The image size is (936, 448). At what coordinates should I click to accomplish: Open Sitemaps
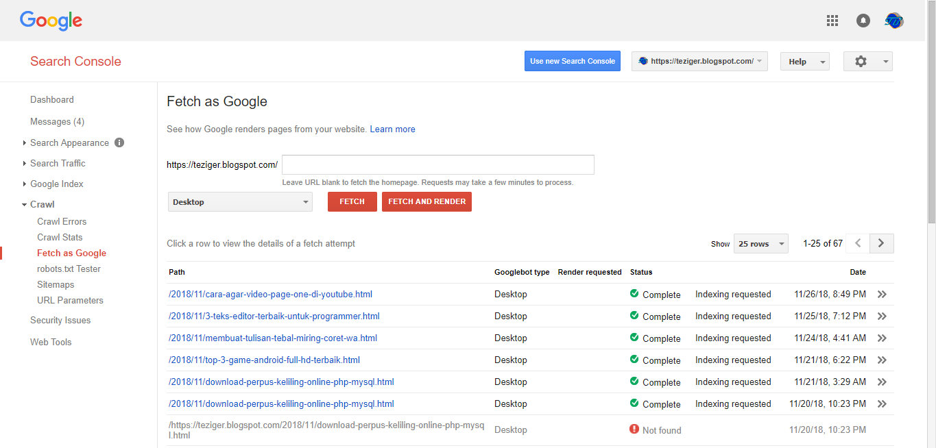click(56, 285)
